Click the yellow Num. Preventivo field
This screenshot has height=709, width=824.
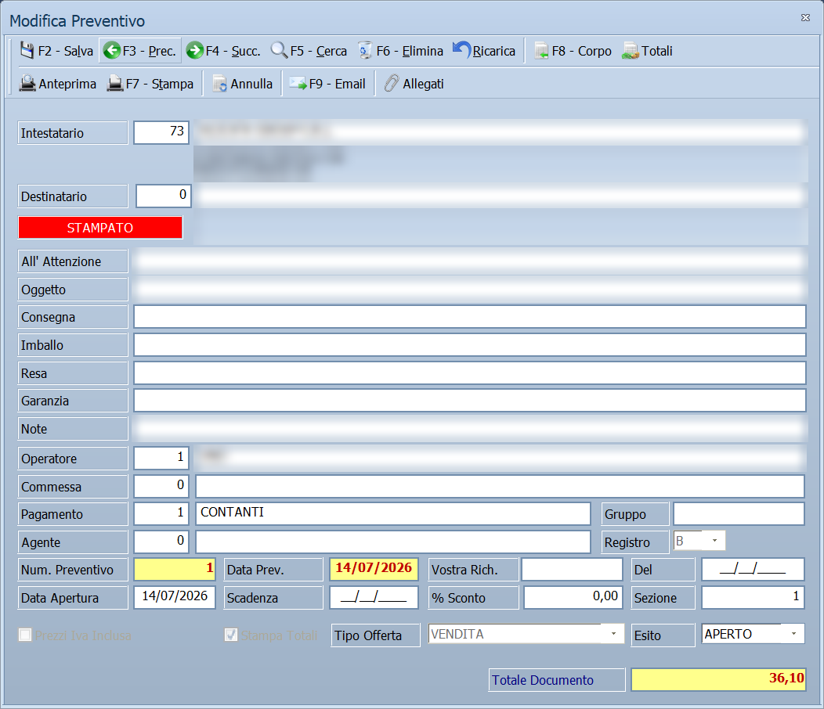point(175,569)
